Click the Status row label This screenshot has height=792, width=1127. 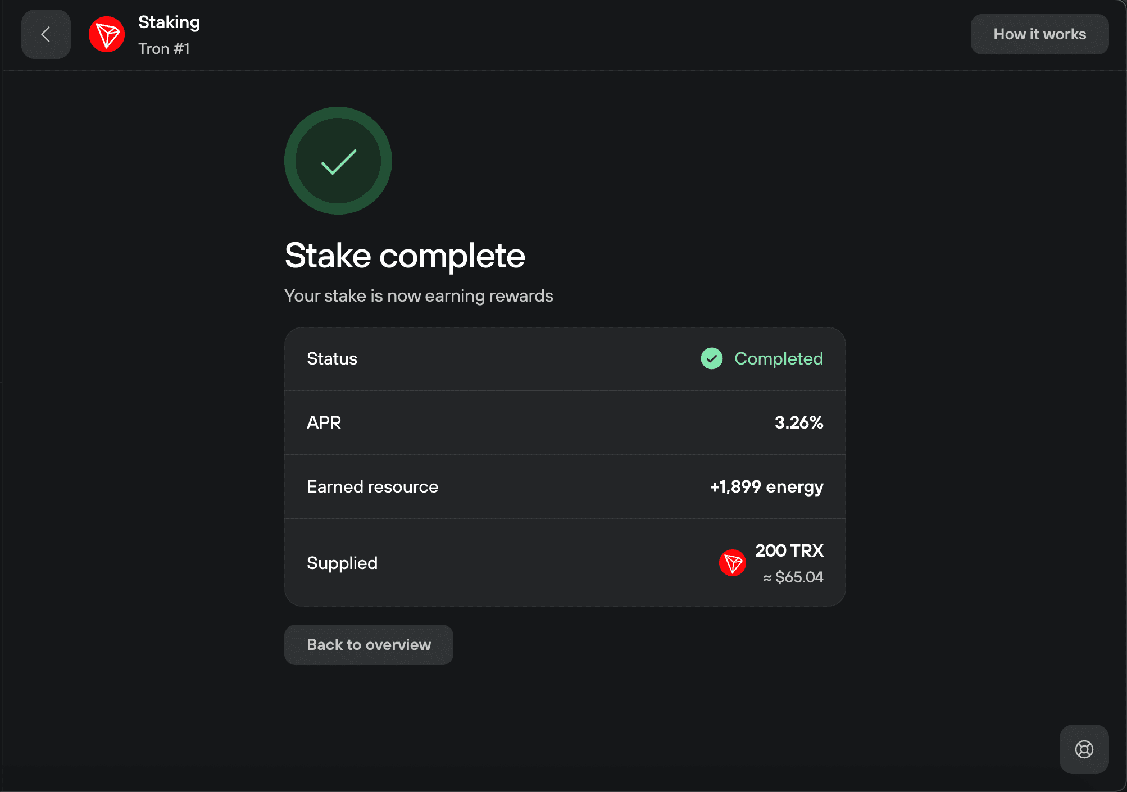pos(332,358)
